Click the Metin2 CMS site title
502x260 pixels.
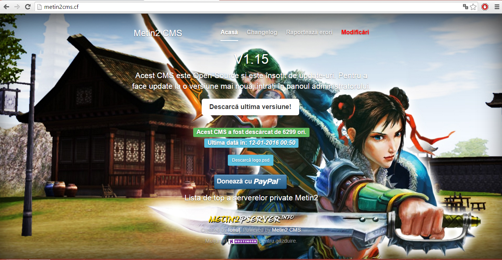coord(158,33)
